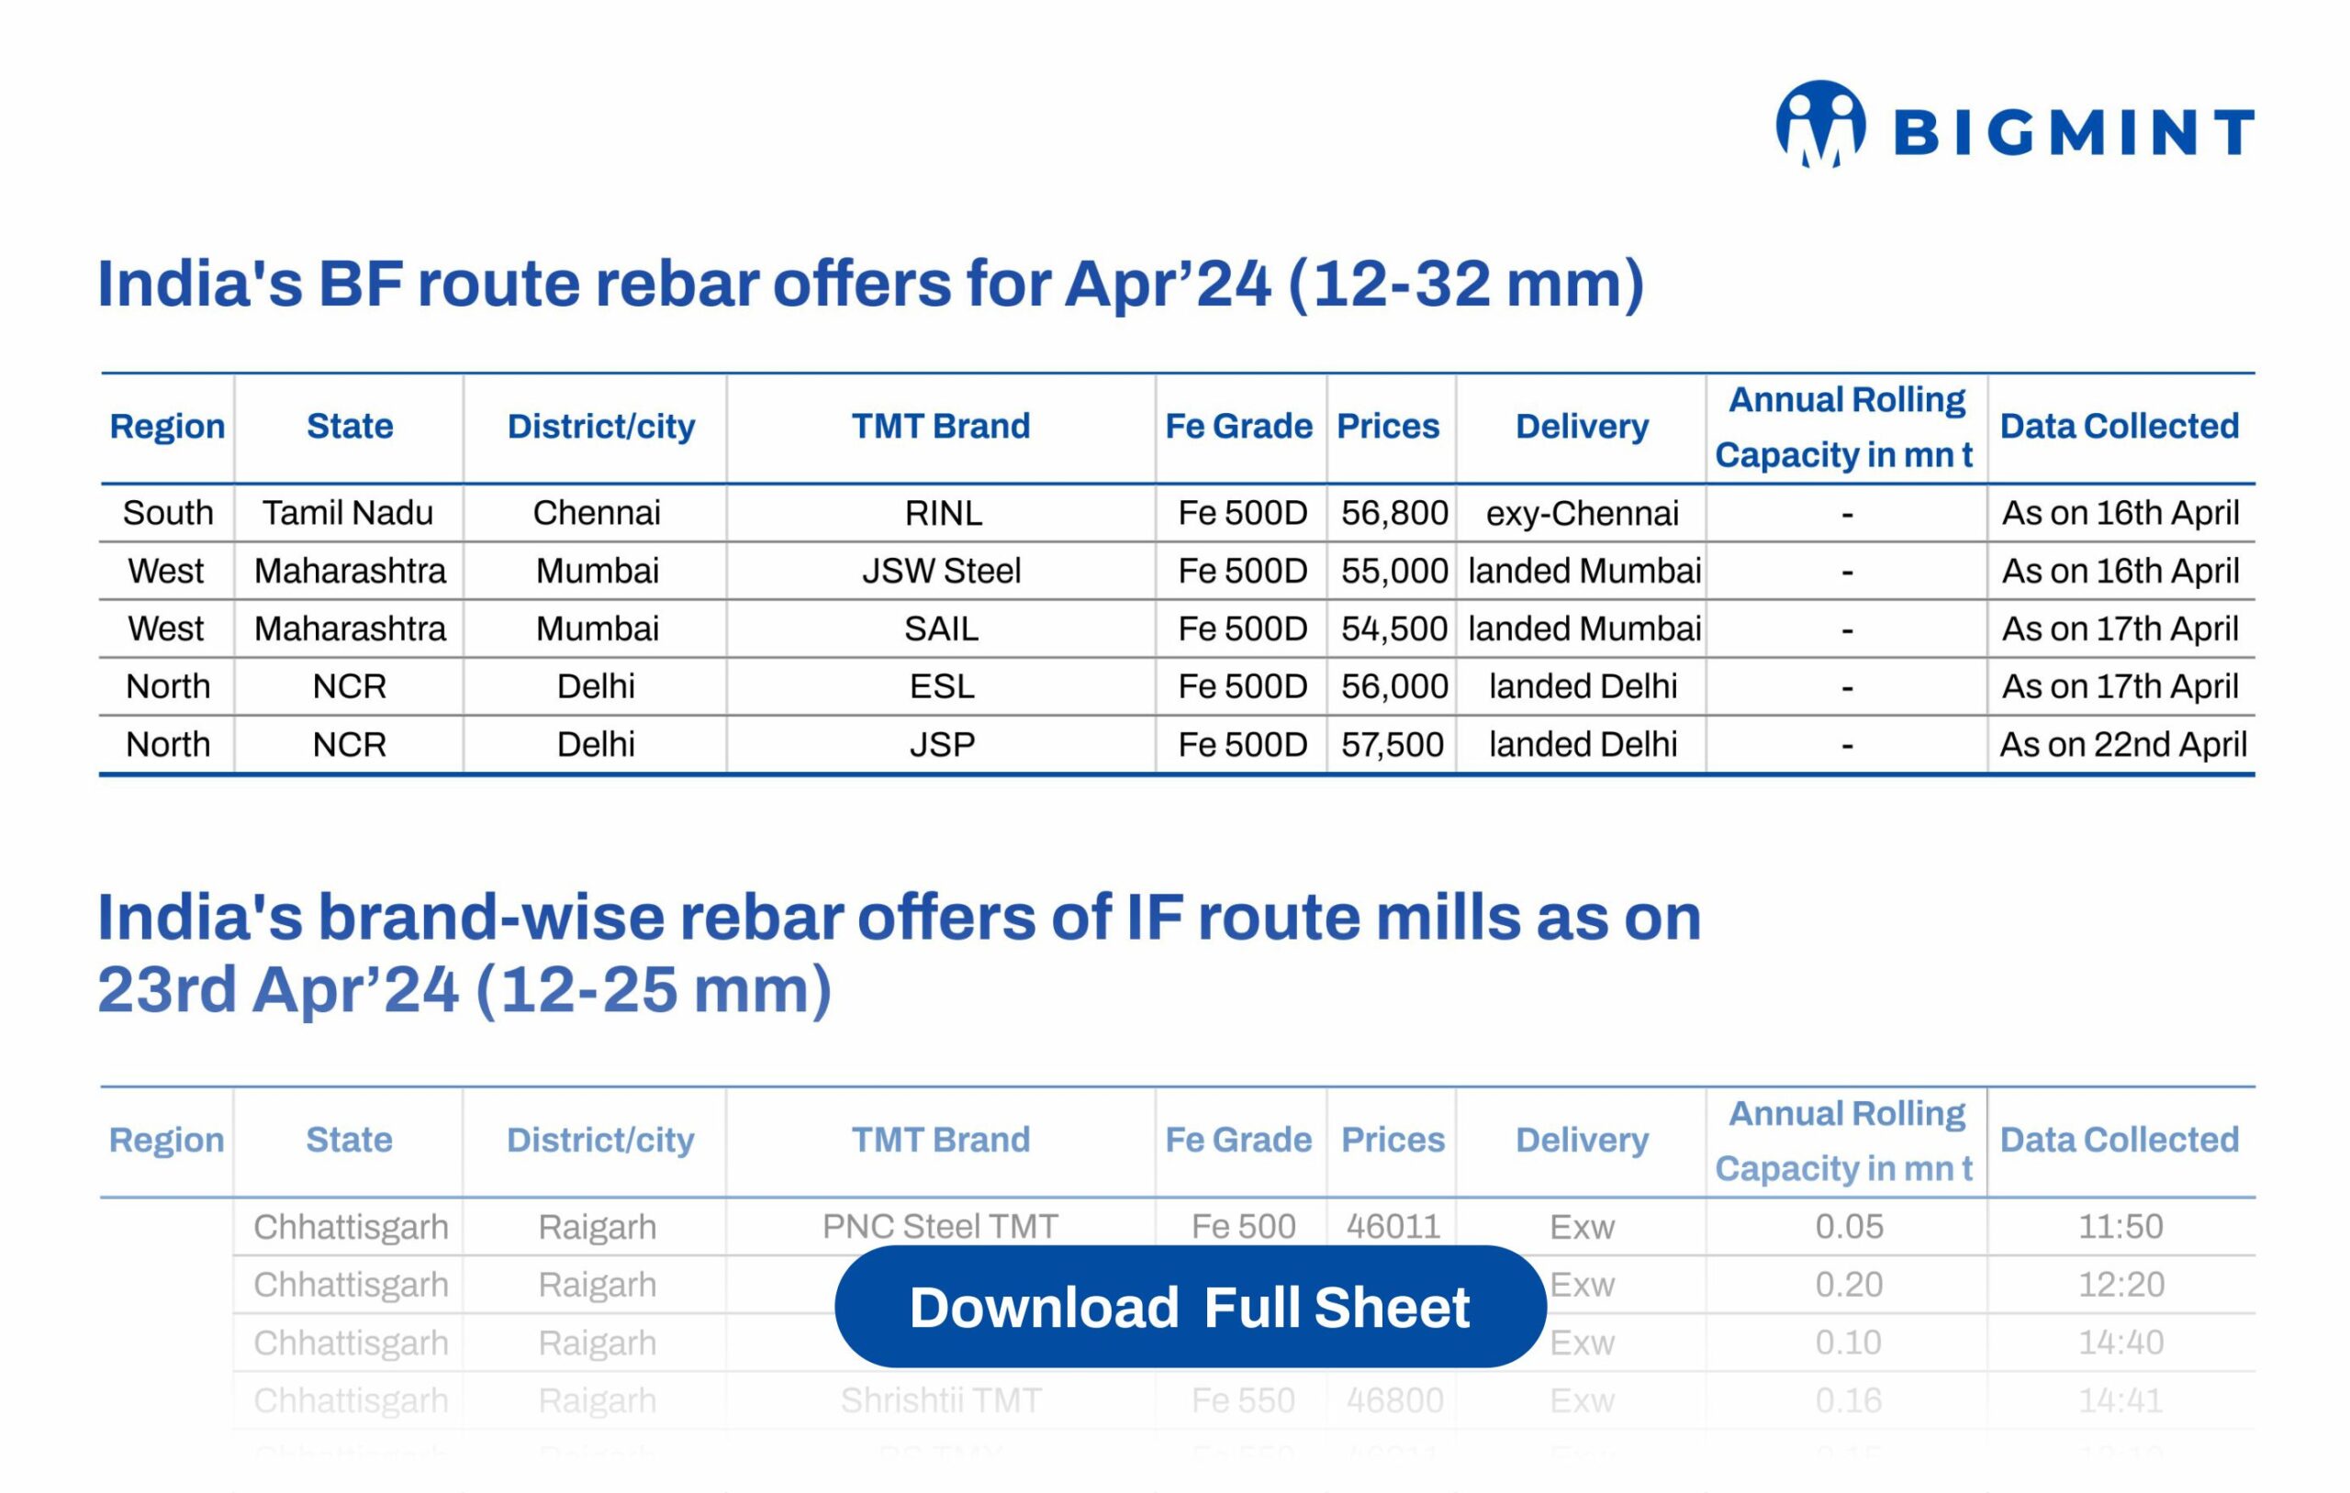Screen dimensions: 2350x1493
Task: Select the RINL brand cell
Action: point(942,513)
